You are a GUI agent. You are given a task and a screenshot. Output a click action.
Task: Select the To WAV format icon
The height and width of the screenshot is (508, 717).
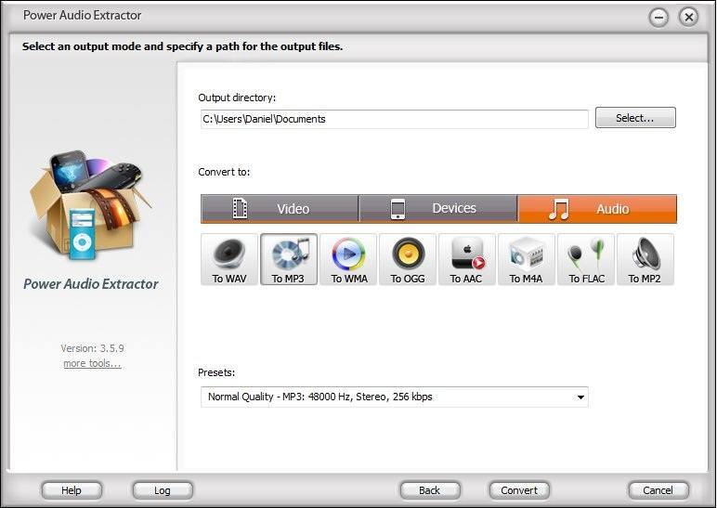pyautogui.click(x=229, y=259)
